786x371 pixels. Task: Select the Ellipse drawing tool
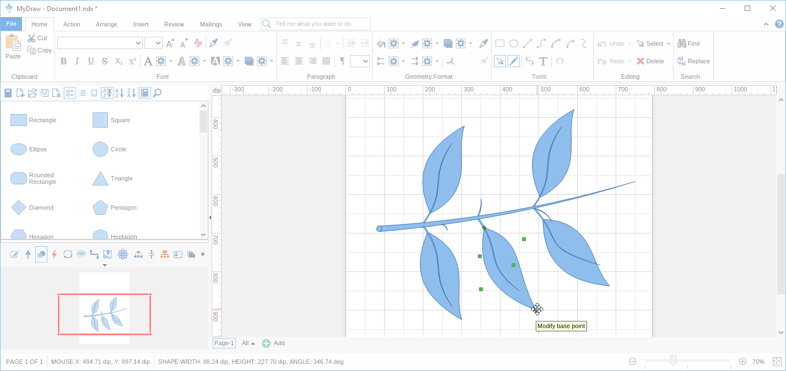(514, 43)
